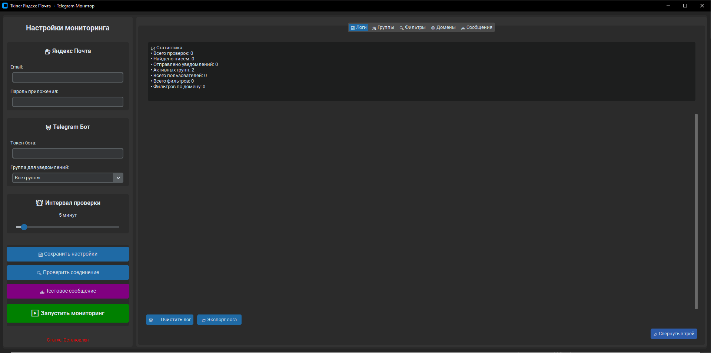Click the log area vertical scrollbar
The image size is (711, 353).
(x=696, y=211)
